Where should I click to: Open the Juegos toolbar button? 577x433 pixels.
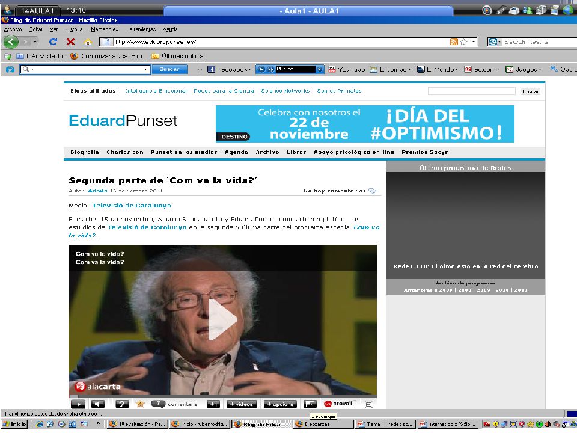tap(524, 69)
